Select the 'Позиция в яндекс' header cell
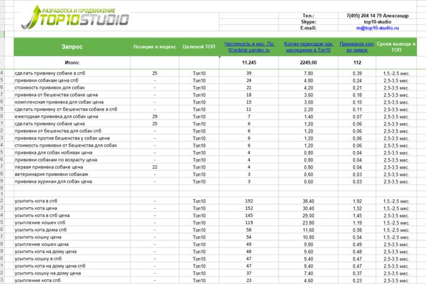This screenshot has height=284, width=426. point(154,47)
